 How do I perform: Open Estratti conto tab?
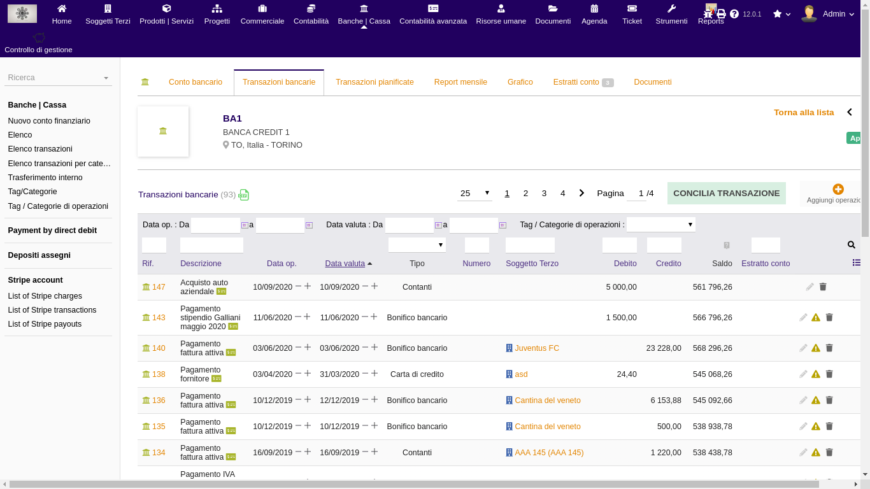click(x=583, y=82)
